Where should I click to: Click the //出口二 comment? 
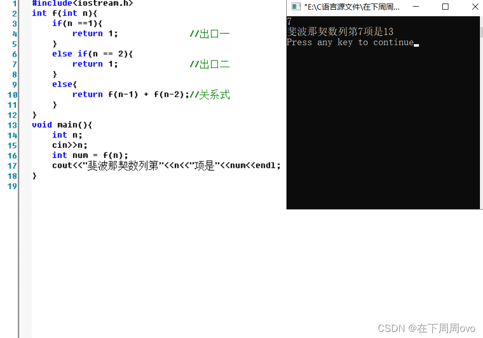[210, 64]
